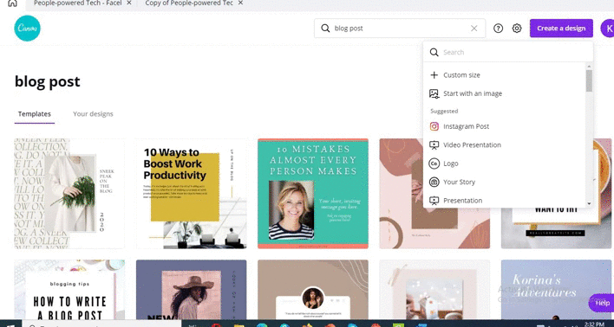Screen dimensions: 614x327
Task: Open the How to Write a Blog Post template
Action: [x=69, y=290]
